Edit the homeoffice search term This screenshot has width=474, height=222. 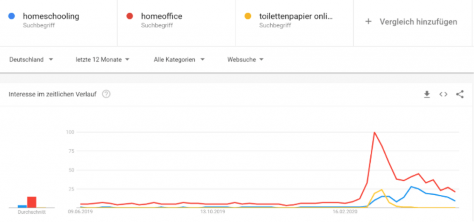tap(162, 16)
